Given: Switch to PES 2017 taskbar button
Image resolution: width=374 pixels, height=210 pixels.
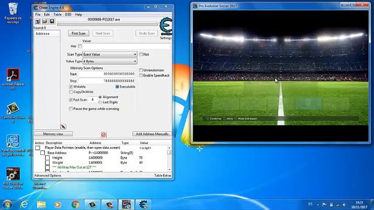Looking at the screenshot, I should [x=126, y=204].
